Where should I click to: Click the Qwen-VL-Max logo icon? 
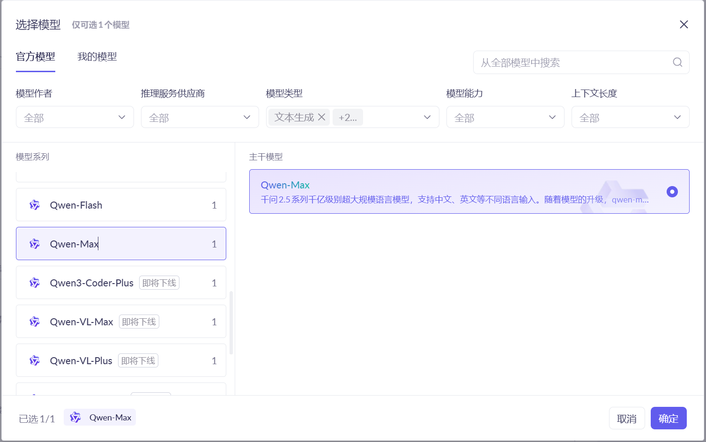(35, 322)
